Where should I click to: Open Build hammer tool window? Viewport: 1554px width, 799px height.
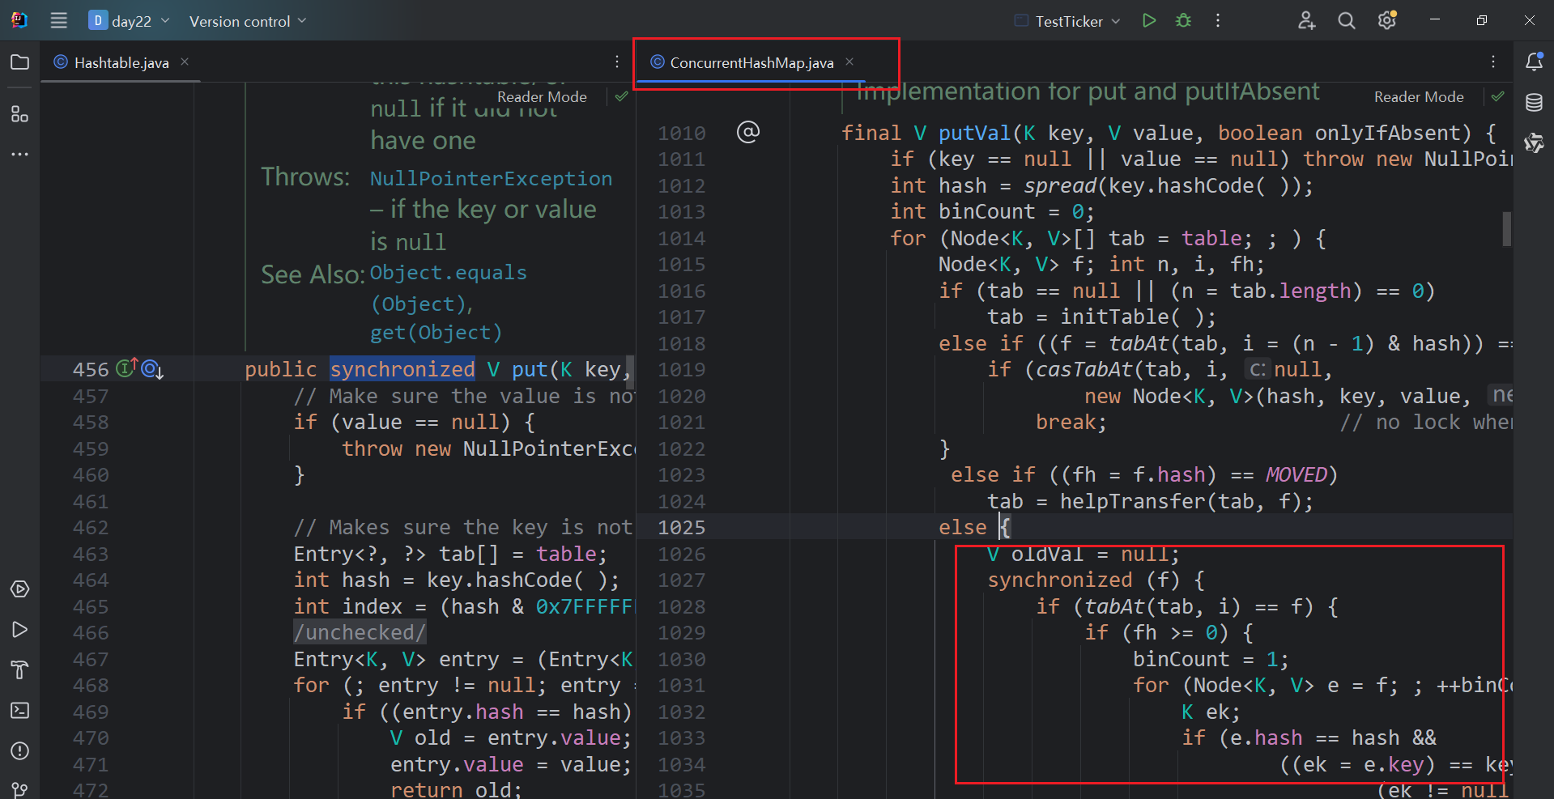pyautogui.click(x=19, y=670)
